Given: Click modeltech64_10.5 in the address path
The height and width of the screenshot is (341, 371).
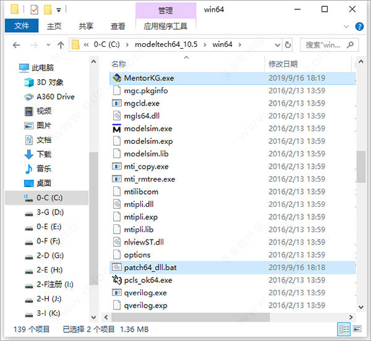Looking at the screenshot, I should click(x=166, y=44).
